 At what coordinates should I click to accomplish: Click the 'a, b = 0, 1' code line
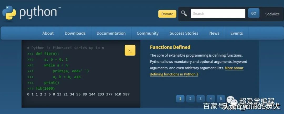[47, 59]
